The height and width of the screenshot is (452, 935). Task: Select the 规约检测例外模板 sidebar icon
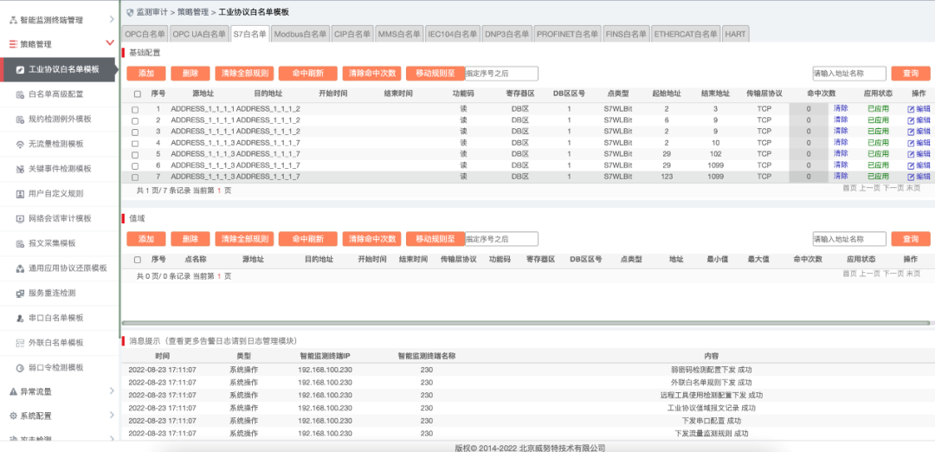coord(20,119)
